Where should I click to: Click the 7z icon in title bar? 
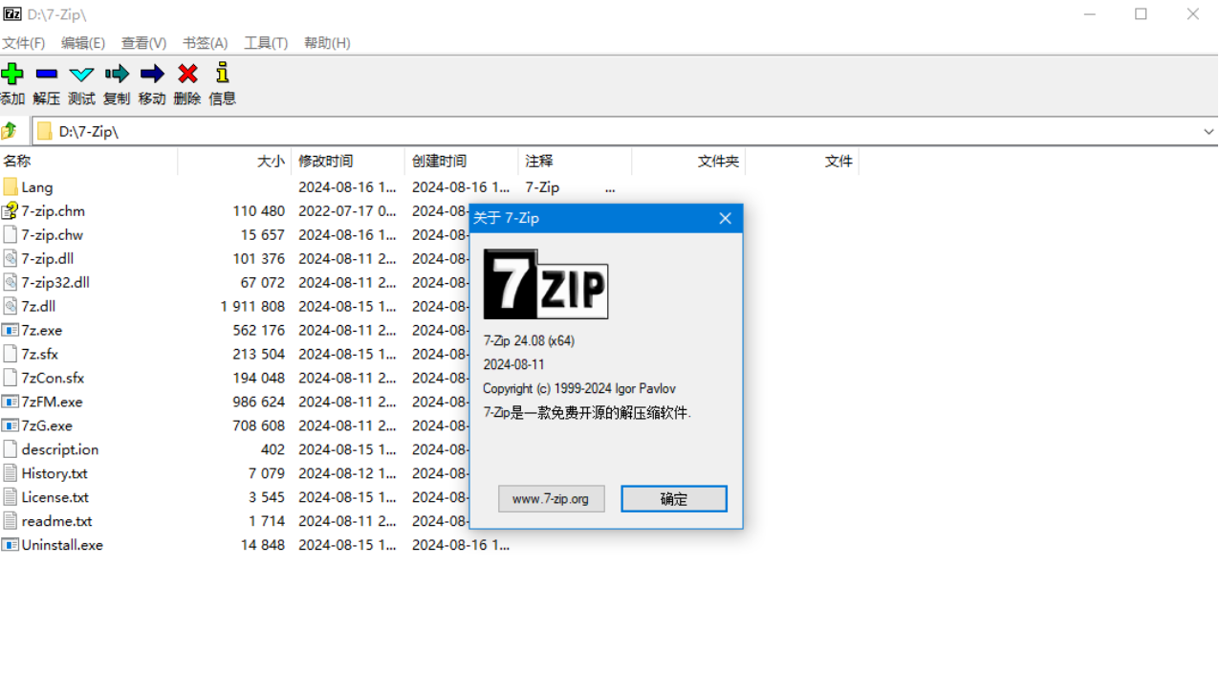12,13
